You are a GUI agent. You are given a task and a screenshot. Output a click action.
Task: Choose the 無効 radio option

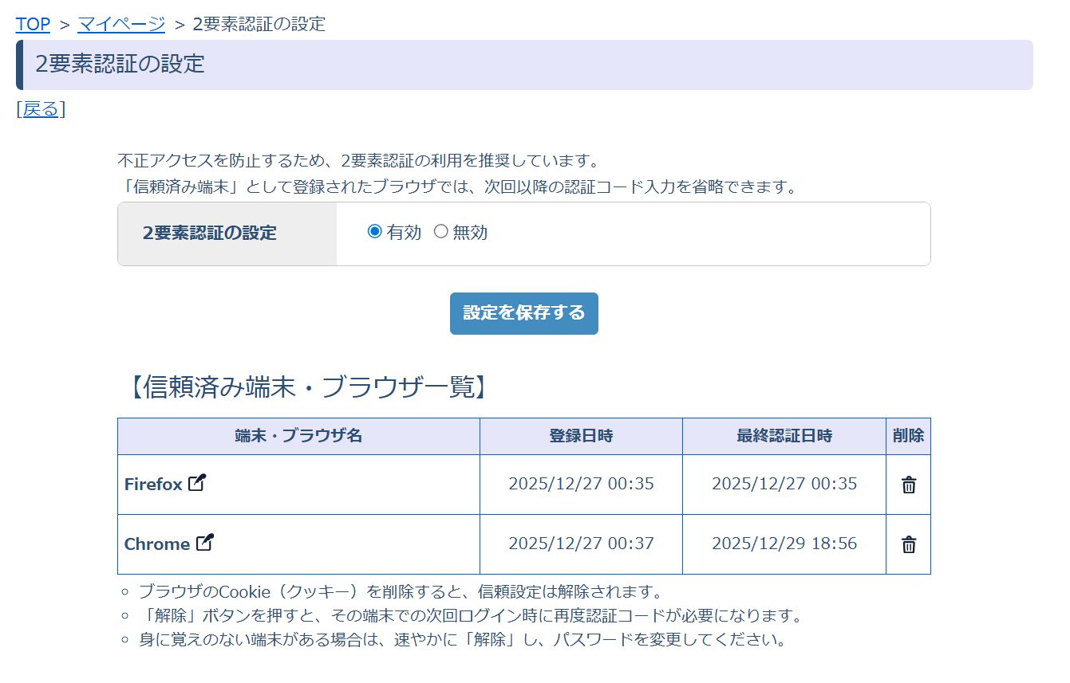point(440,232)
